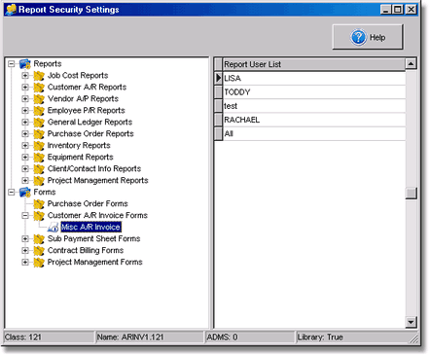Click the Forms root folder icon
Screen dimensions: 431x356
pos(25,193)
